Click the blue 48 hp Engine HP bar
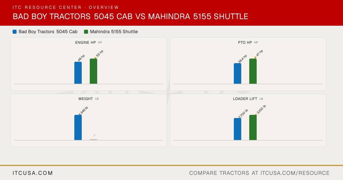Image resolution: width=343 pixels, height=180 pixels. click(x=78, y=73)
